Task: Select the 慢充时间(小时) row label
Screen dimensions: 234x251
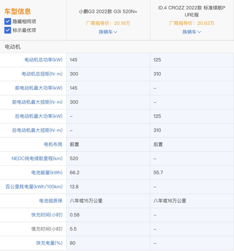Action: coord(47,229)
